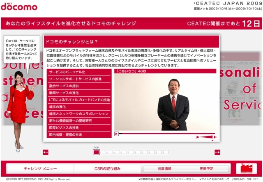Viewport: 263px width, 182px height.
Task: Click the guide's speech bubble text
Action: click(x=21, y=50)
